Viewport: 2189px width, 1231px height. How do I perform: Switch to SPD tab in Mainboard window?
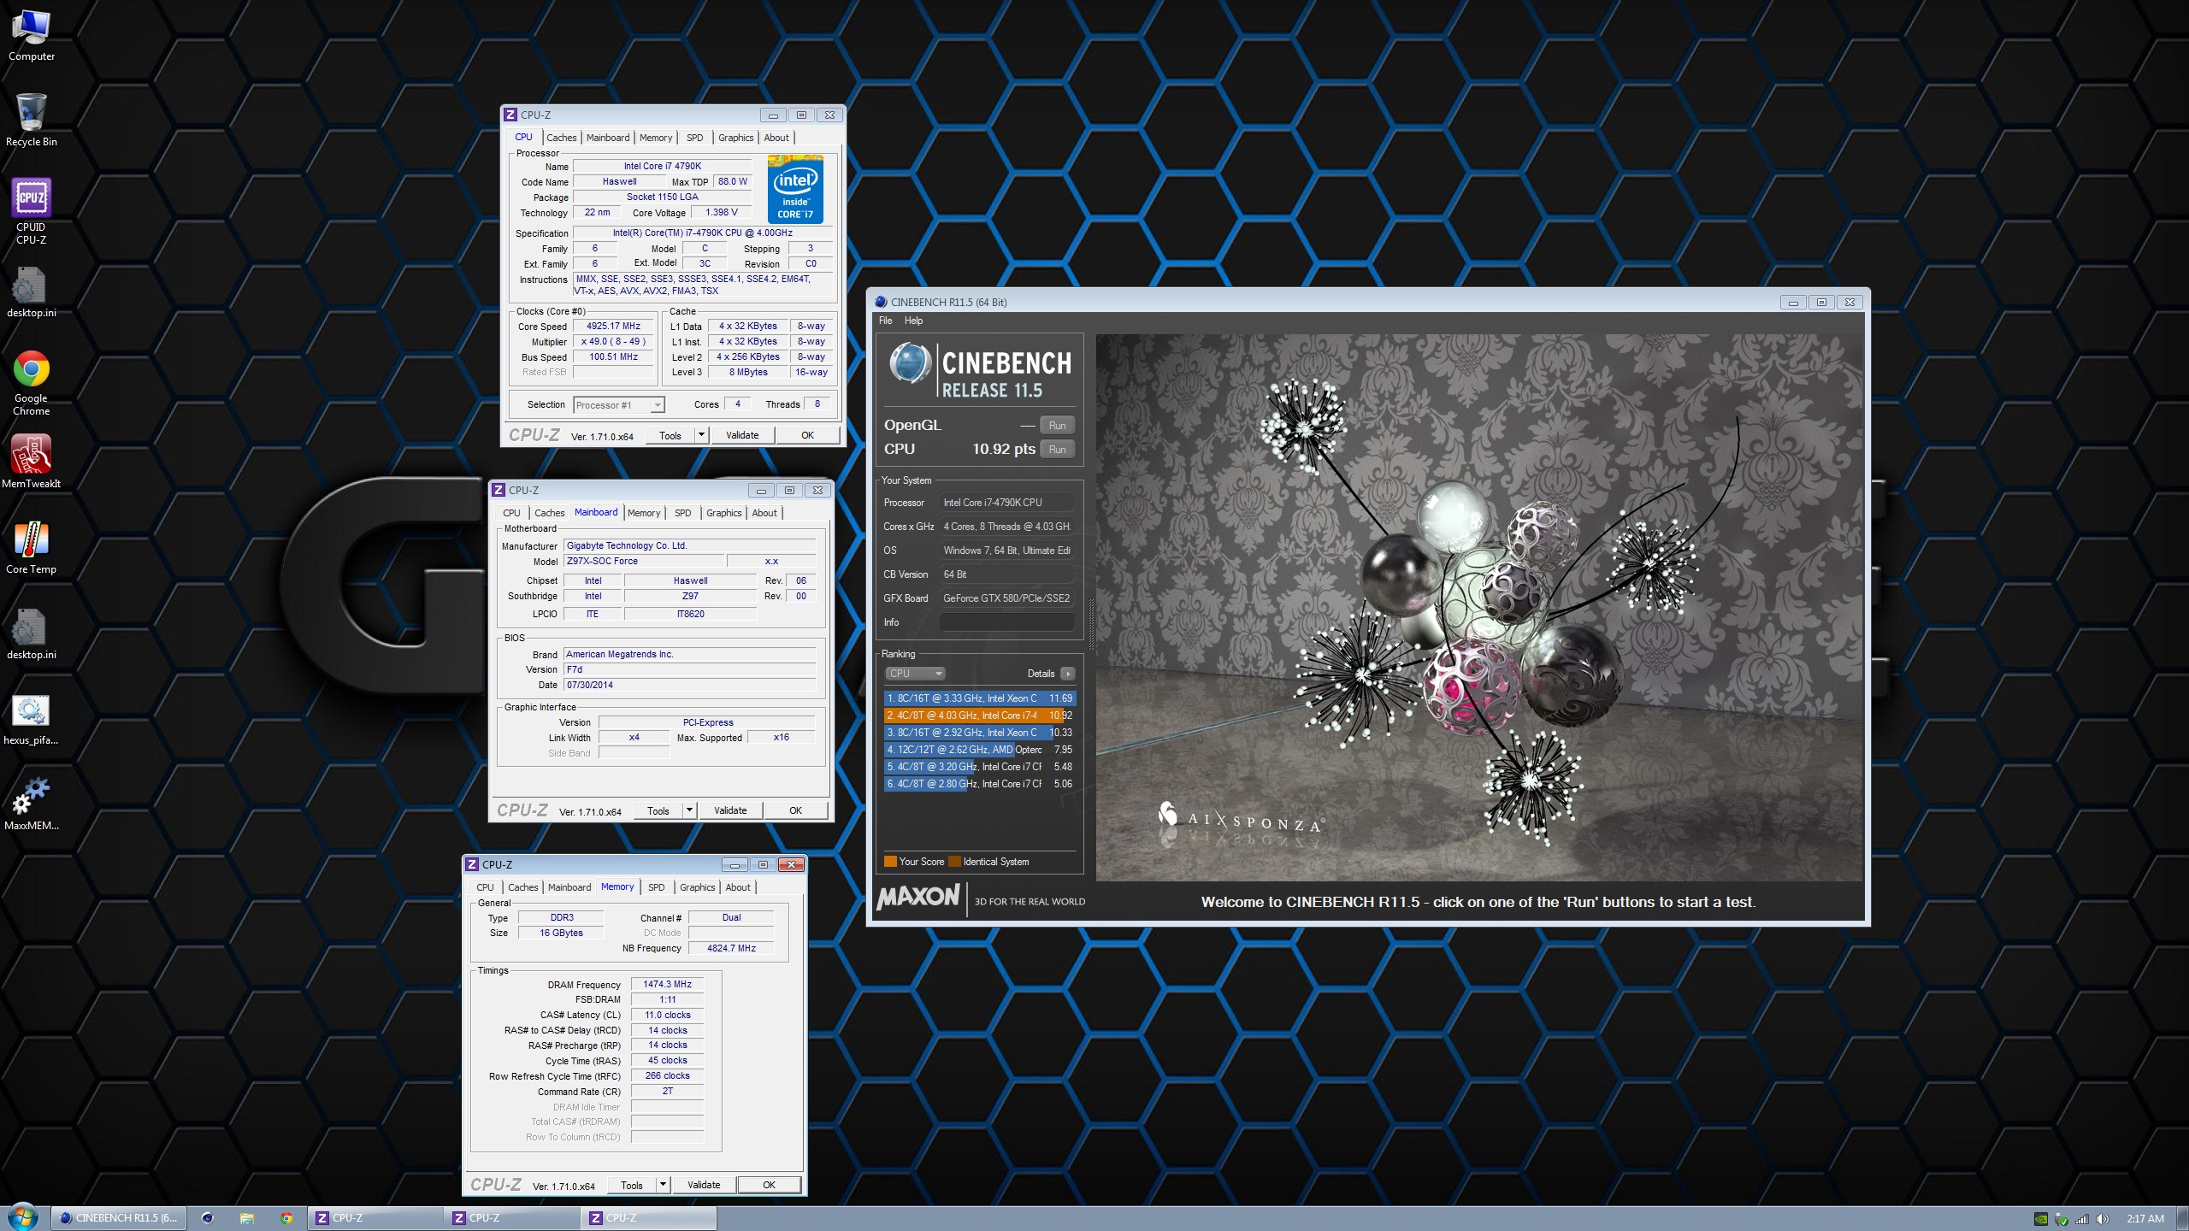682,513
